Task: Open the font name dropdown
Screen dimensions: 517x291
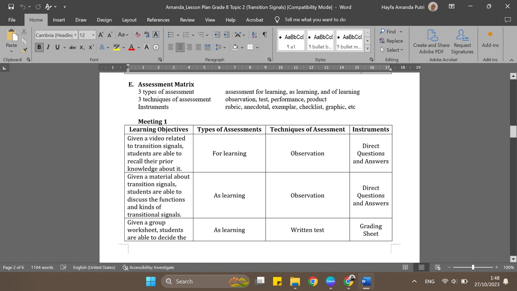Action: (74, 35)
